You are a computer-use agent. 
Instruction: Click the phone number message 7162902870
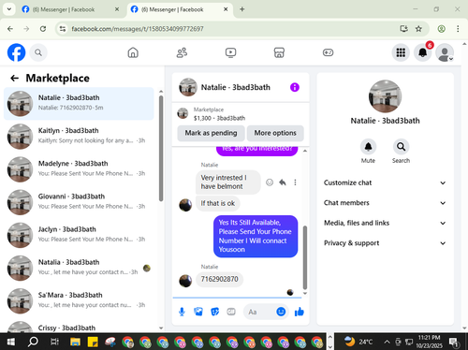[219, 279]
